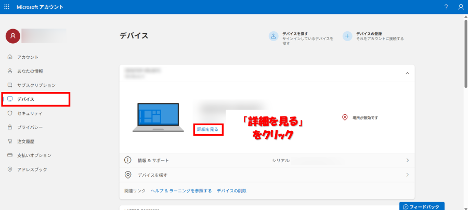This screenshot has height=210, width=468.
Task: Click the vertical page scrollbar
Action: click(x=465, y=52)
